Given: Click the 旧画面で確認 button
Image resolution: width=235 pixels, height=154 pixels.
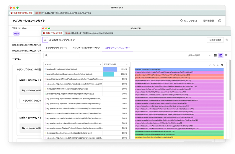Looking at the screenshot, I should pos(215,40).
